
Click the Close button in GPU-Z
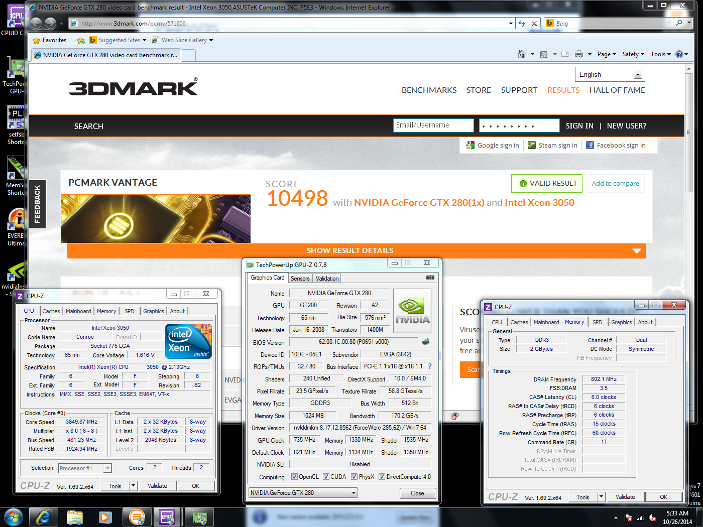pyautogui.click(x=417, y=493)
